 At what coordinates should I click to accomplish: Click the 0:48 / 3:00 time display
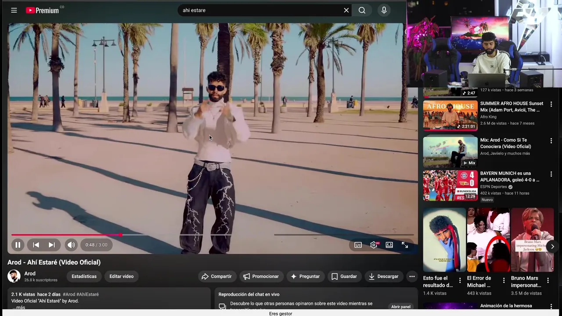[x=96, y=245]
